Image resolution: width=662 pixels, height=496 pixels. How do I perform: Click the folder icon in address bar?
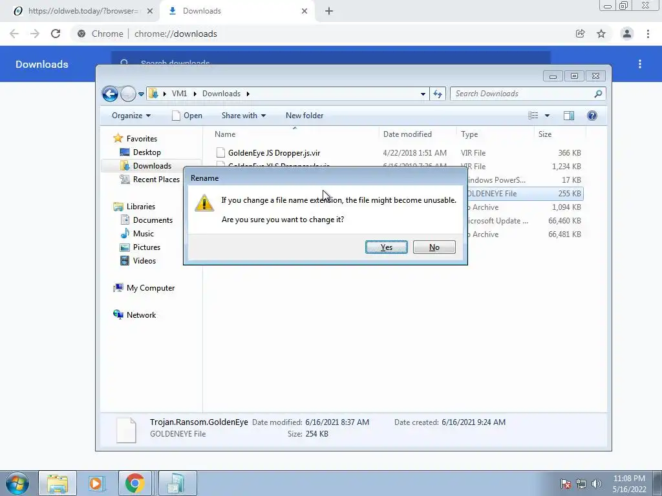click(x=154, y=94)
